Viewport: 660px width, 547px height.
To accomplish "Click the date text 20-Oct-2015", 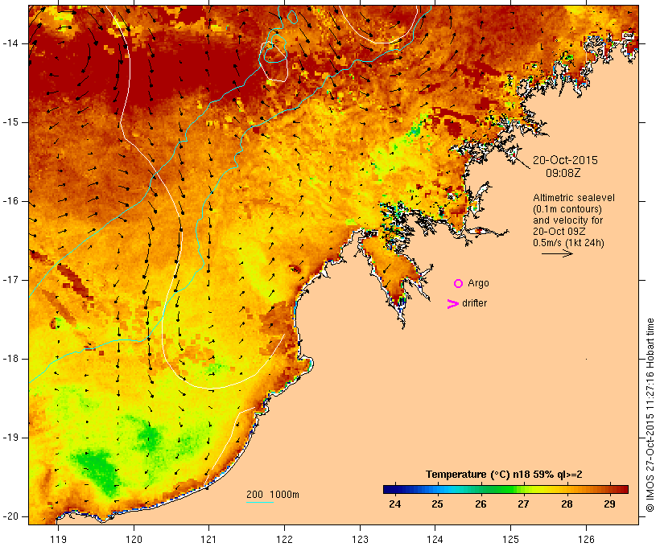I will [565, 160].
